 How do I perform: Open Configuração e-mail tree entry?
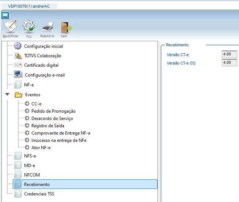[x=45, y=75]
